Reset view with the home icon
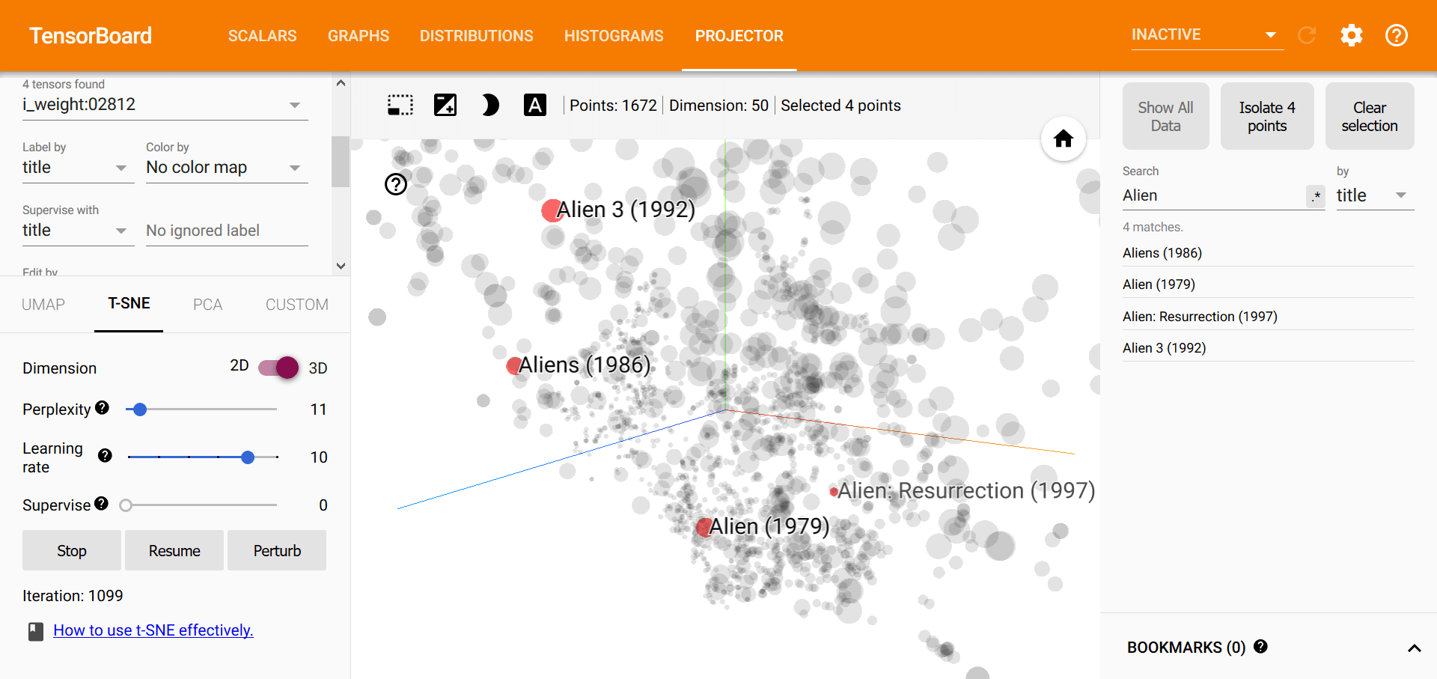Screen dimensions: 1437x679 [x=1063, y=138]
